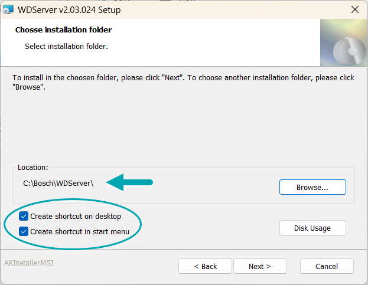Image resolution: width=368 pixels, height=285 pixels.
Task: Toggle Create shortcut on desktop checkbox
Action: [x=24, y=216]
